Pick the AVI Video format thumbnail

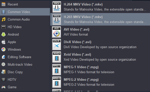tap(56, 32)
